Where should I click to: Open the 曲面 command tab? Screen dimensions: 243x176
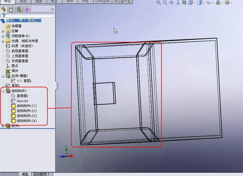point(39,1)
